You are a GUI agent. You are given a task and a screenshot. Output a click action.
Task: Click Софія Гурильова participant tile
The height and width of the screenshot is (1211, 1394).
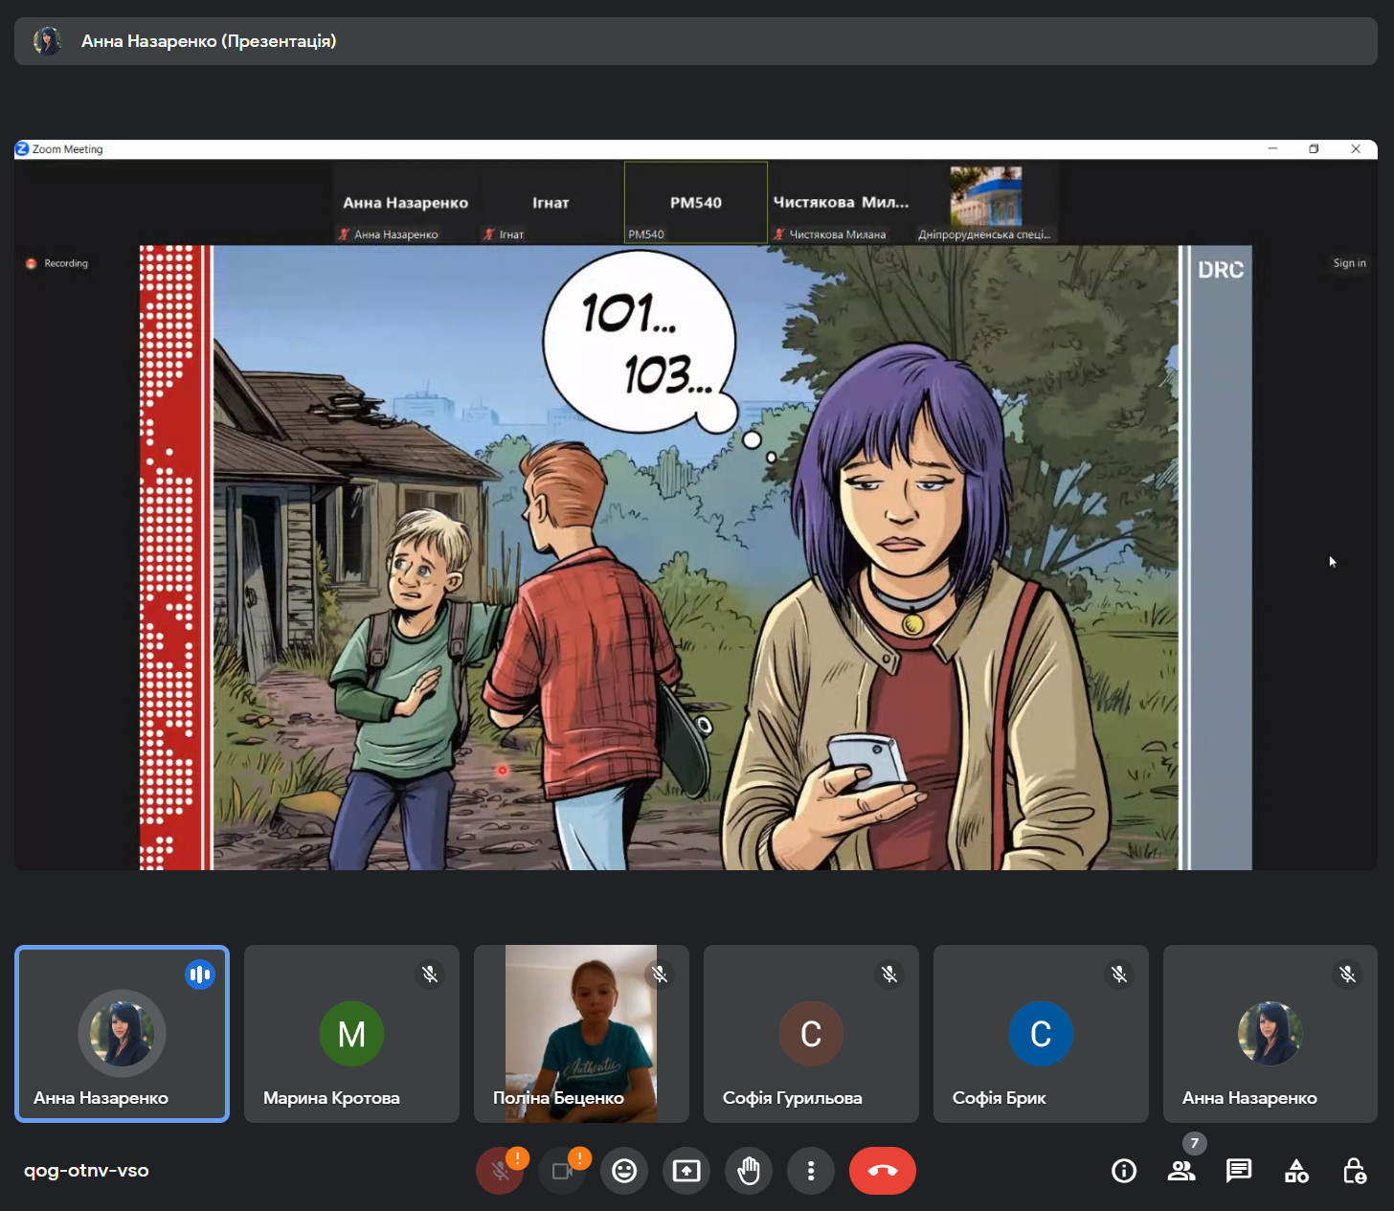pos(811,1034)
